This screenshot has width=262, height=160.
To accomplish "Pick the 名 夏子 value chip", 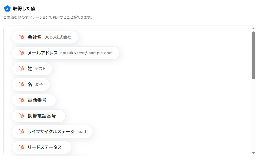I will click(31, 84).
